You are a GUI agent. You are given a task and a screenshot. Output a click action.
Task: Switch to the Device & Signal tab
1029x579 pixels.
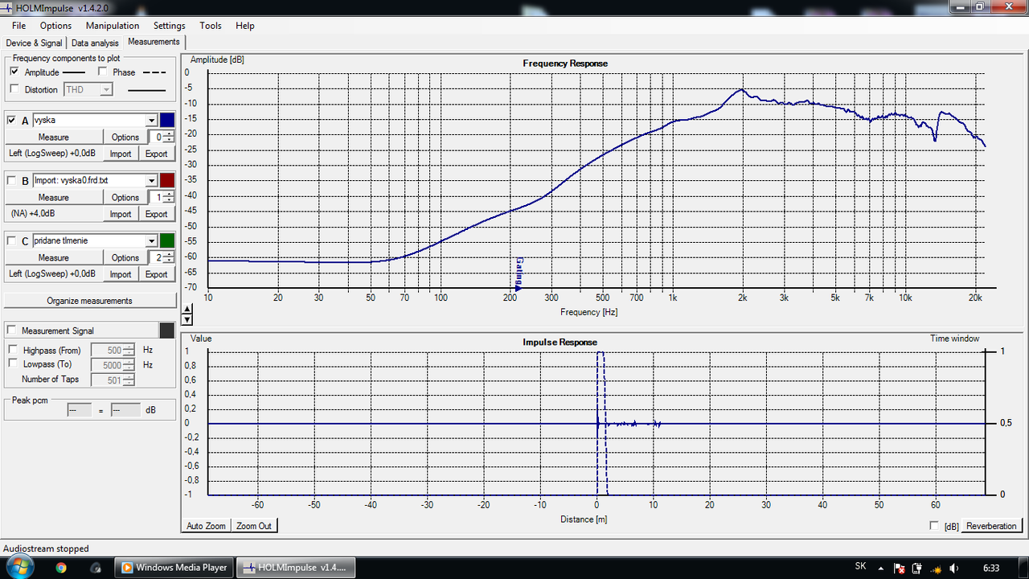tap(34, 43)
